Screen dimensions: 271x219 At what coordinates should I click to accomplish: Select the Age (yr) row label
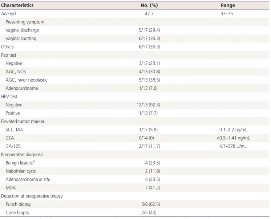click(x=8, y=14)
